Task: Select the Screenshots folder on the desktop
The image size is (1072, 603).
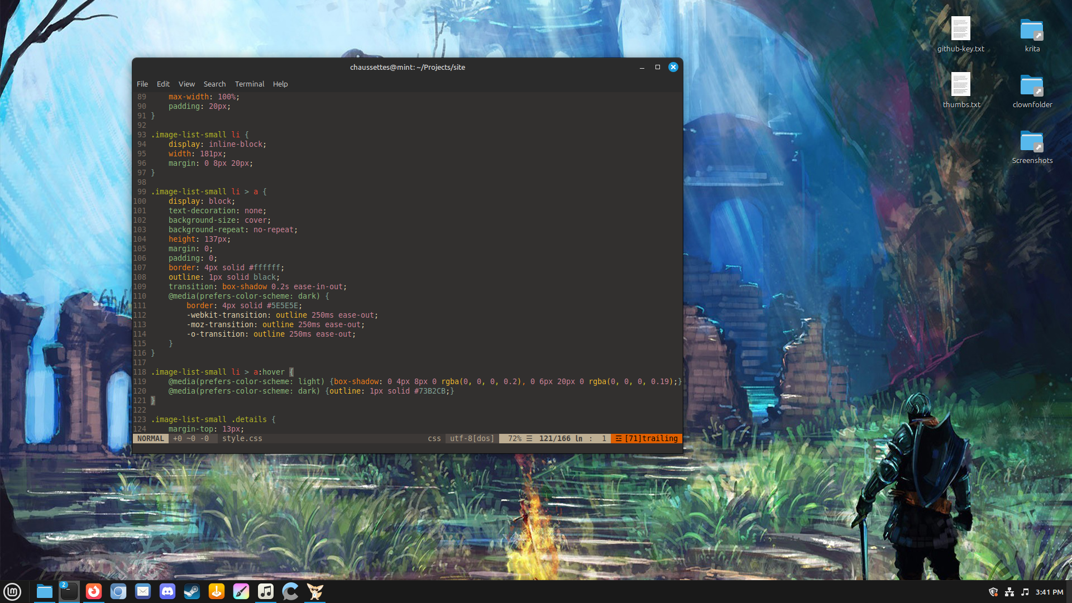Action: click(1032, 146)
